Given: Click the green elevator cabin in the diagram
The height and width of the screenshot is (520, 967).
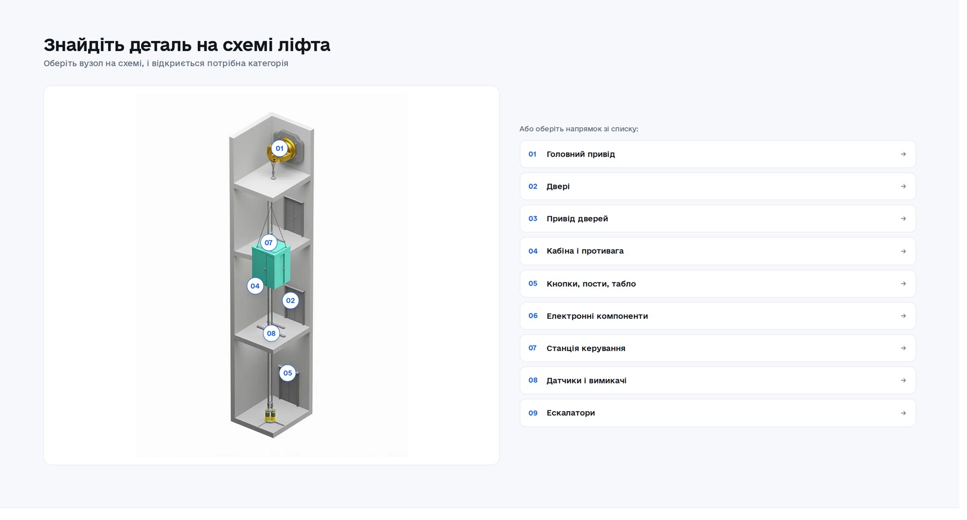Looking at the screenshot, I should [x=271, y=266].
